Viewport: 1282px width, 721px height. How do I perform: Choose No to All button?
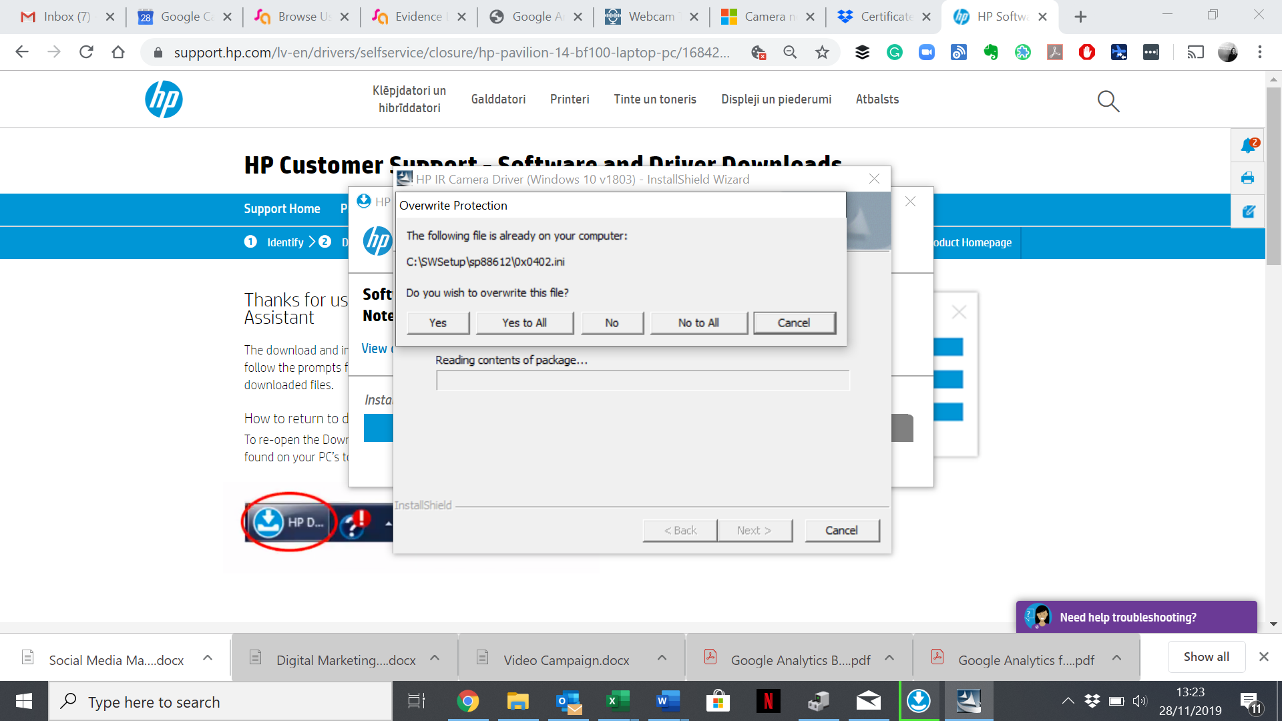698,323
